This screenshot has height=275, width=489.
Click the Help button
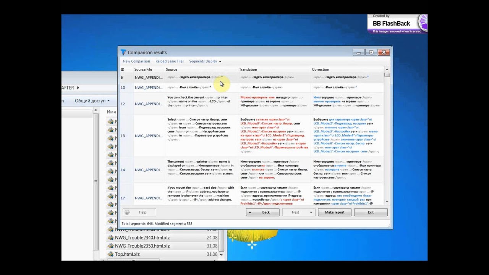pyautogui.click(x=139, y=212)
